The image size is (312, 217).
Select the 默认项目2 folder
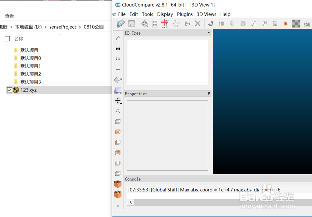(31, 74)
